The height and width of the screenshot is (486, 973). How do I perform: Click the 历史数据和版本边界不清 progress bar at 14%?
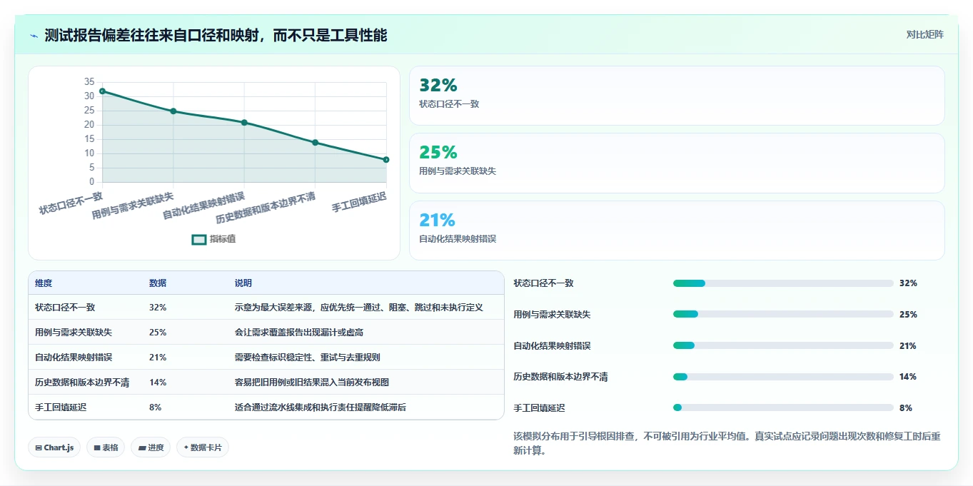point(783,377)
